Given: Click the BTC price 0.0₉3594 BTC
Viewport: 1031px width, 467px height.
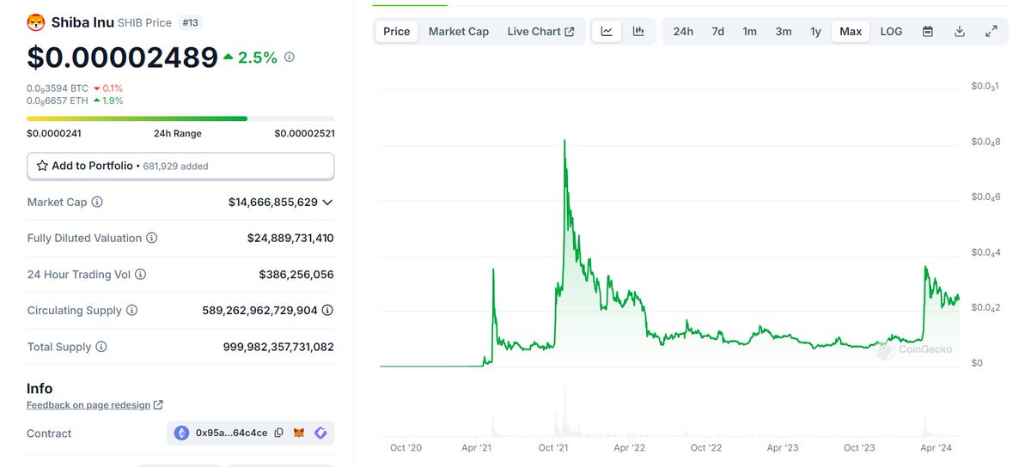Looking at the screenshot, I should click(58, 88).
